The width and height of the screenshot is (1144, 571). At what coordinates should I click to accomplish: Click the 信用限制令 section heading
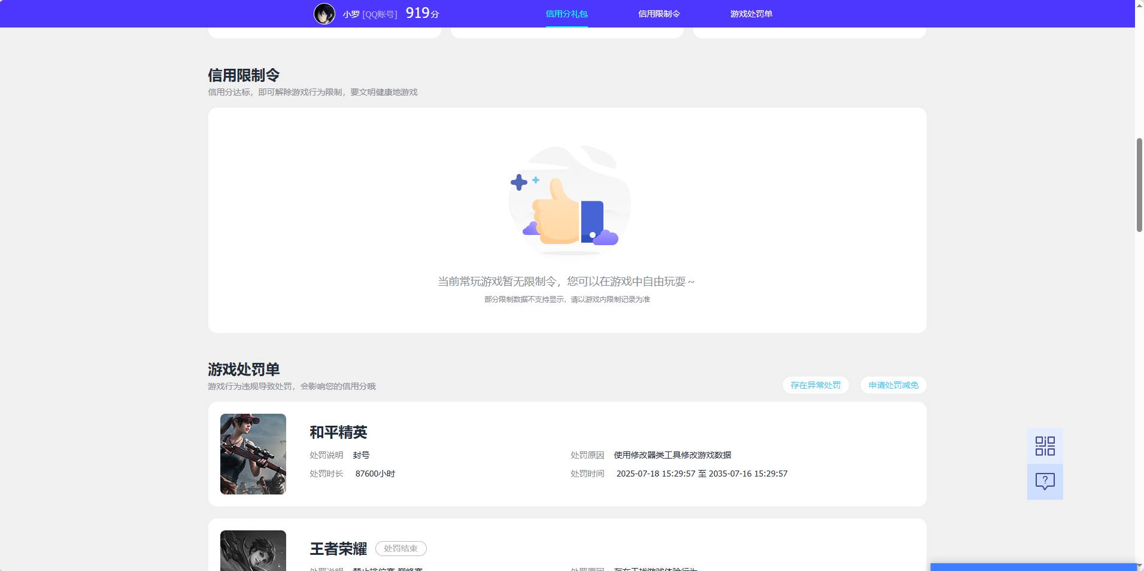[x=244, y=75]
